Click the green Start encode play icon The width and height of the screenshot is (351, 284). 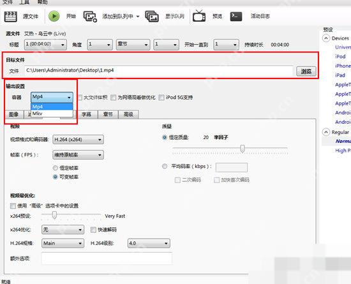click(54, 16)
